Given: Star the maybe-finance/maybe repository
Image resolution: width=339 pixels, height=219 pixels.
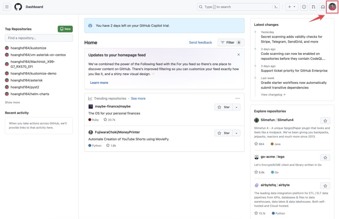Looking at the screenshot, I should click(223, 107).
